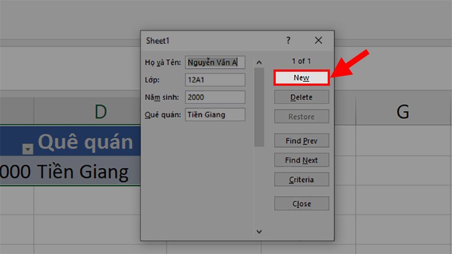Open the Quê quán filter dropdown in sheet
The height and width of the screenshot is (254, 452).
click(28, 149)
